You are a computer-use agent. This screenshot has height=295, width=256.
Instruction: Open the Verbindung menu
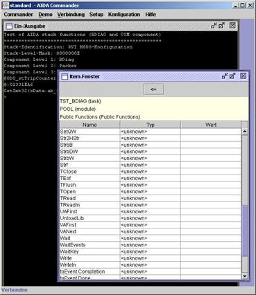coord(71,15)
